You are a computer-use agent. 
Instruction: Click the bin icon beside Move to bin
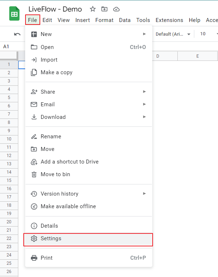[34, 174]
